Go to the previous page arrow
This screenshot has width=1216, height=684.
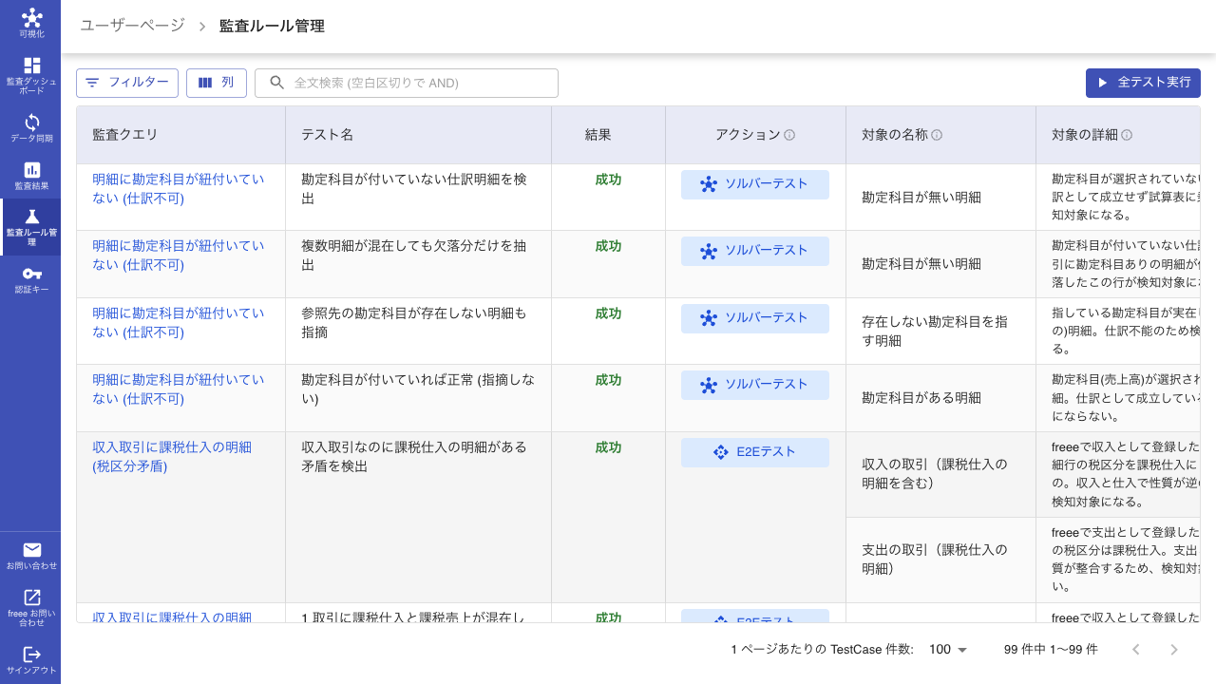point(1135,650)
